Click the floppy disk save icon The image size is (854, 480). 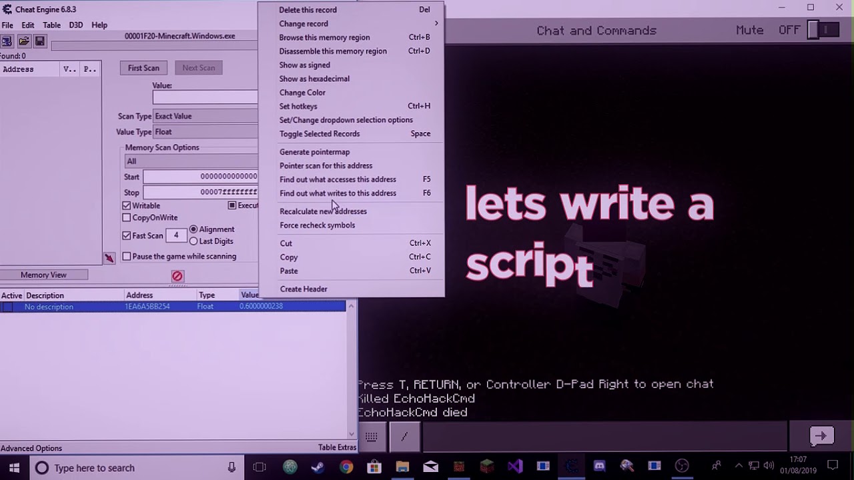pos(40,42)
